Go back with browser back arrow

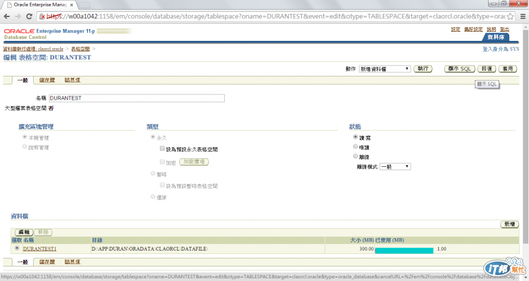(x=7, y=16)
